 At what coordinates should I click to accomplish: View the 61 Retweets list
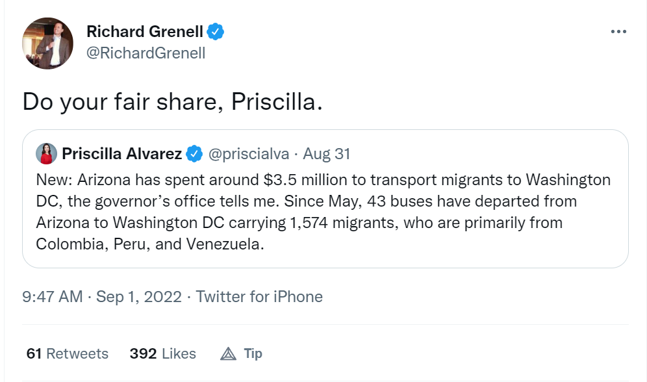[67, 353]
